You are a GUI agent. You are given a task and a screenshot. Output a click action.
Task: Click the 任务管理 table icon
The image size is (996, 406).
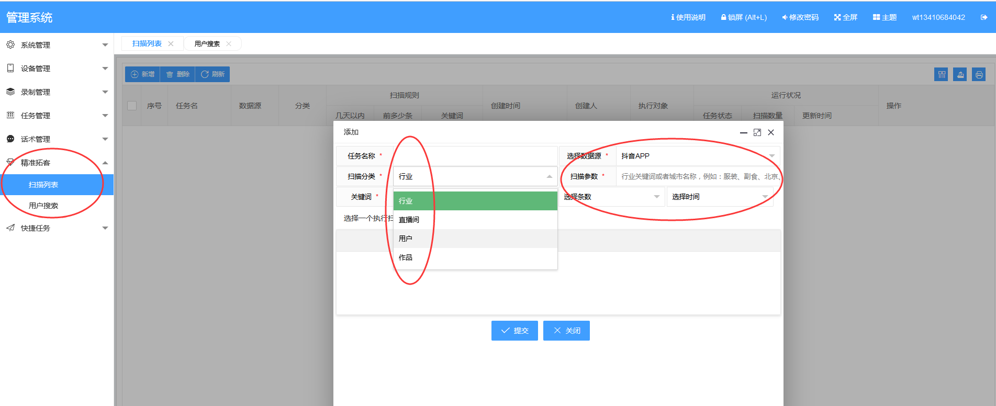click(10, 116)
